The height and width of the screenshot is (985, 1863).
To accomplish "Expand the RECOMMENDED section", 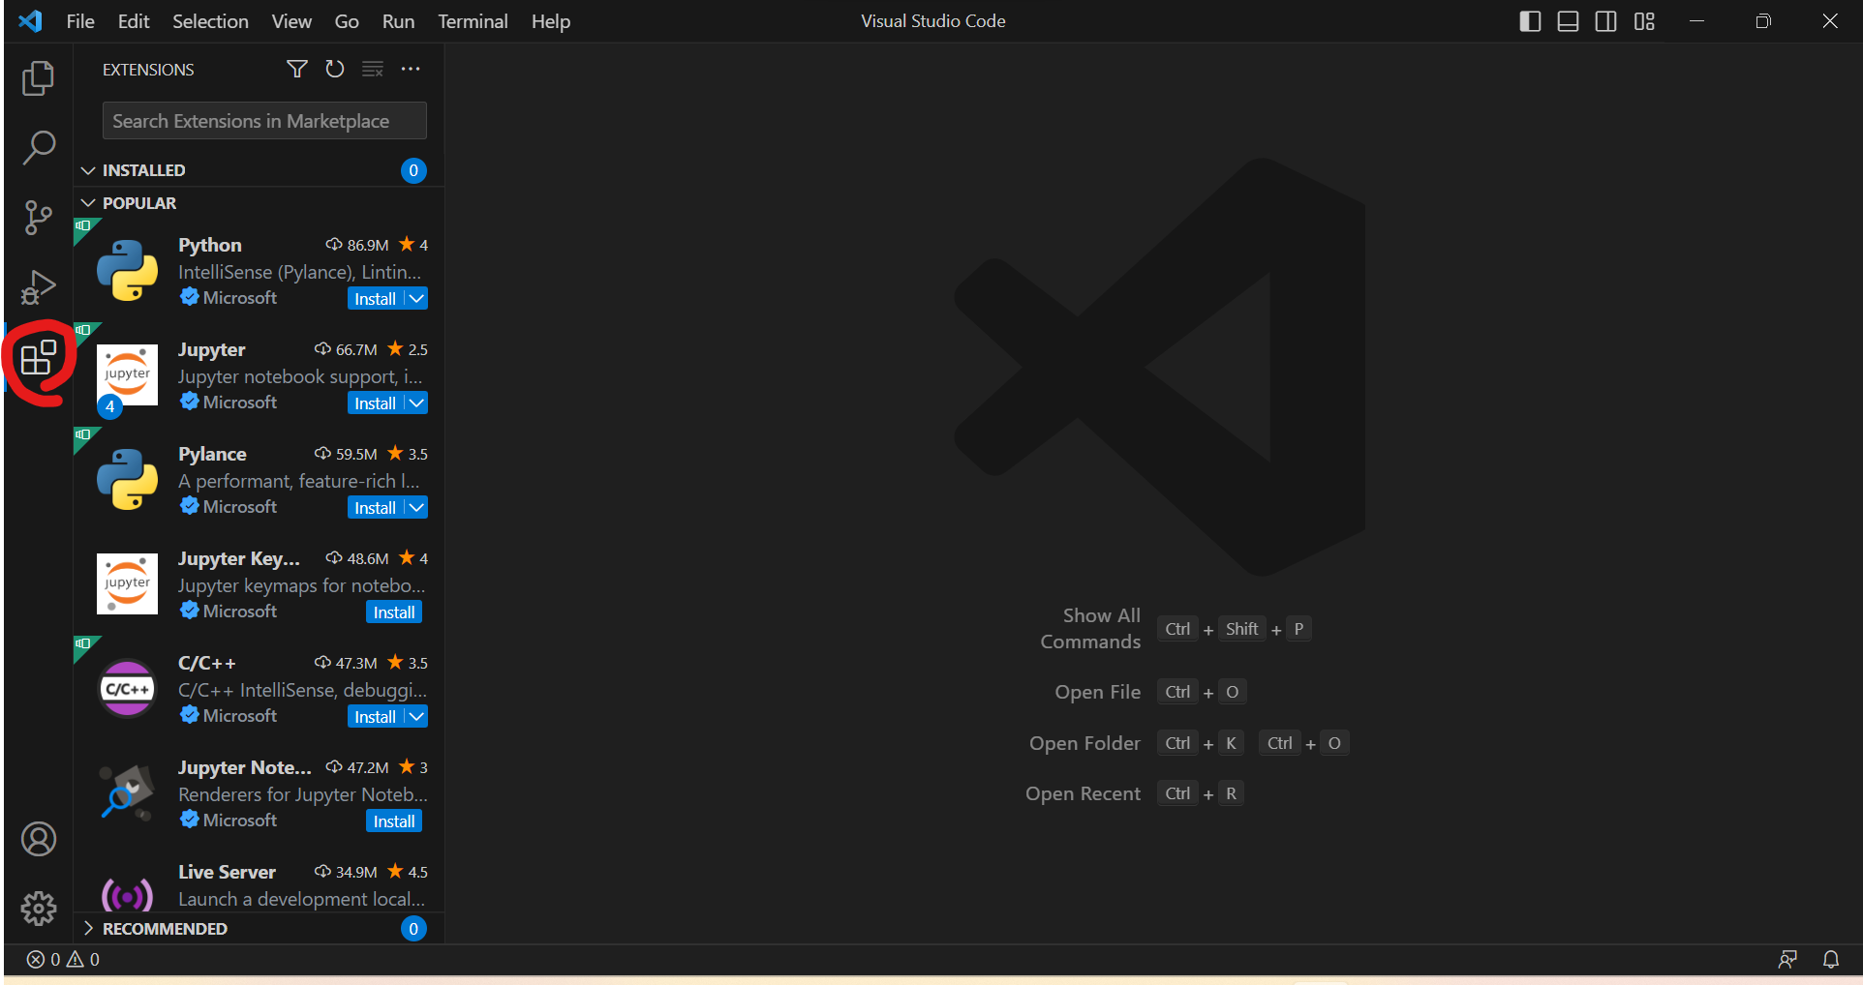I will click(88, 928).
